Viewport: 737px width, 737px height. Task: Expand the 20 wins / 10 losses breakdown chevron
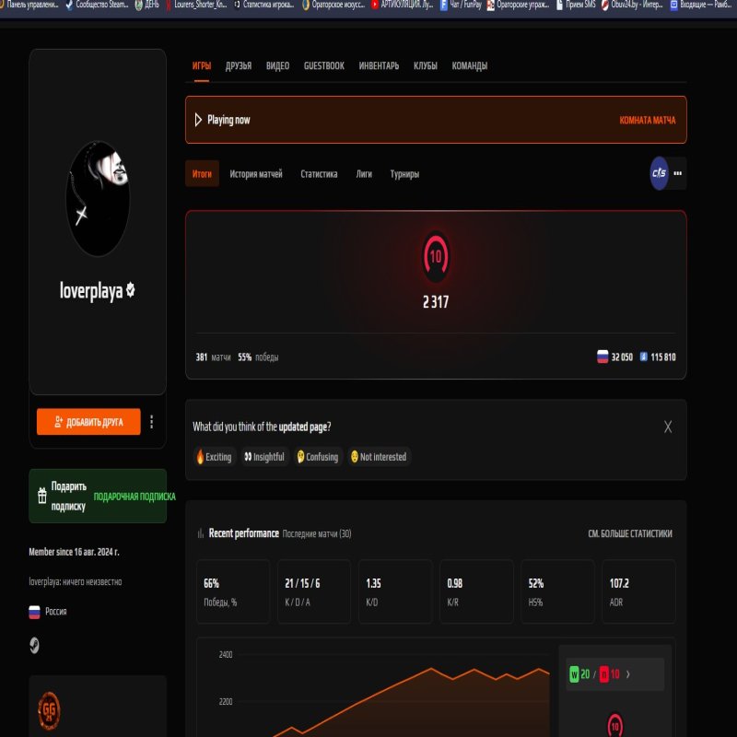coord(629,673)
